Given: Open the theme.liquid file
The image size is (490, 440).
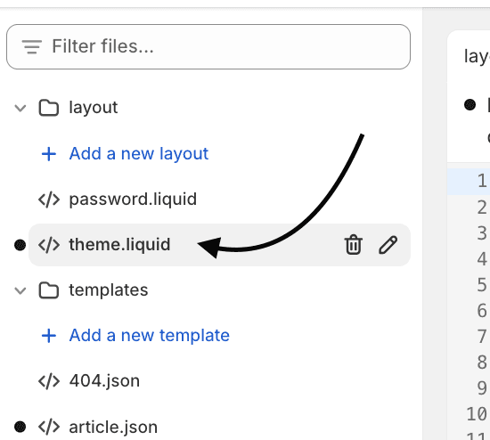Looking at the screenshot, I should coord(119,245).
